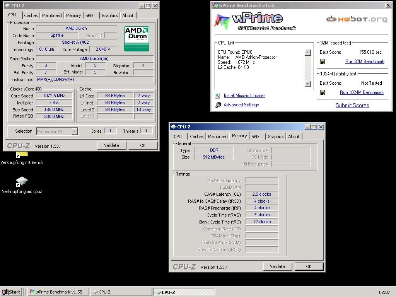Click the wPrime logo graphic
The height and width of the screenshot is (297, 396).
pyautogui.click(x=255, y=22)
